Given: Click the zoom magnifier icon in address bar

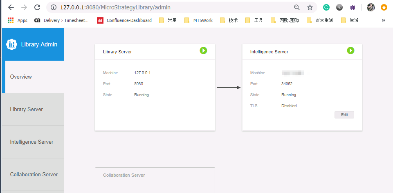Looking at the screenshot, I should [297, 7].
